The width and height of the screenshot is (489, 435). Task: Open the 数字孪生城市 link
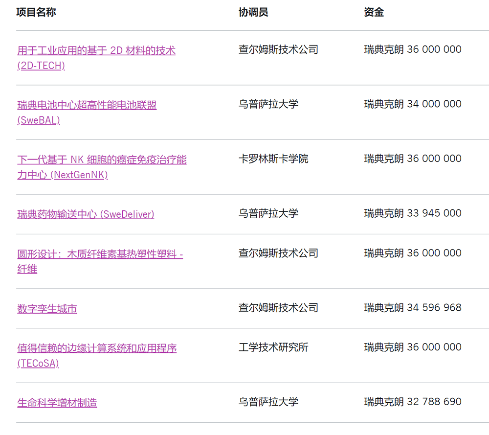(47, 309)
